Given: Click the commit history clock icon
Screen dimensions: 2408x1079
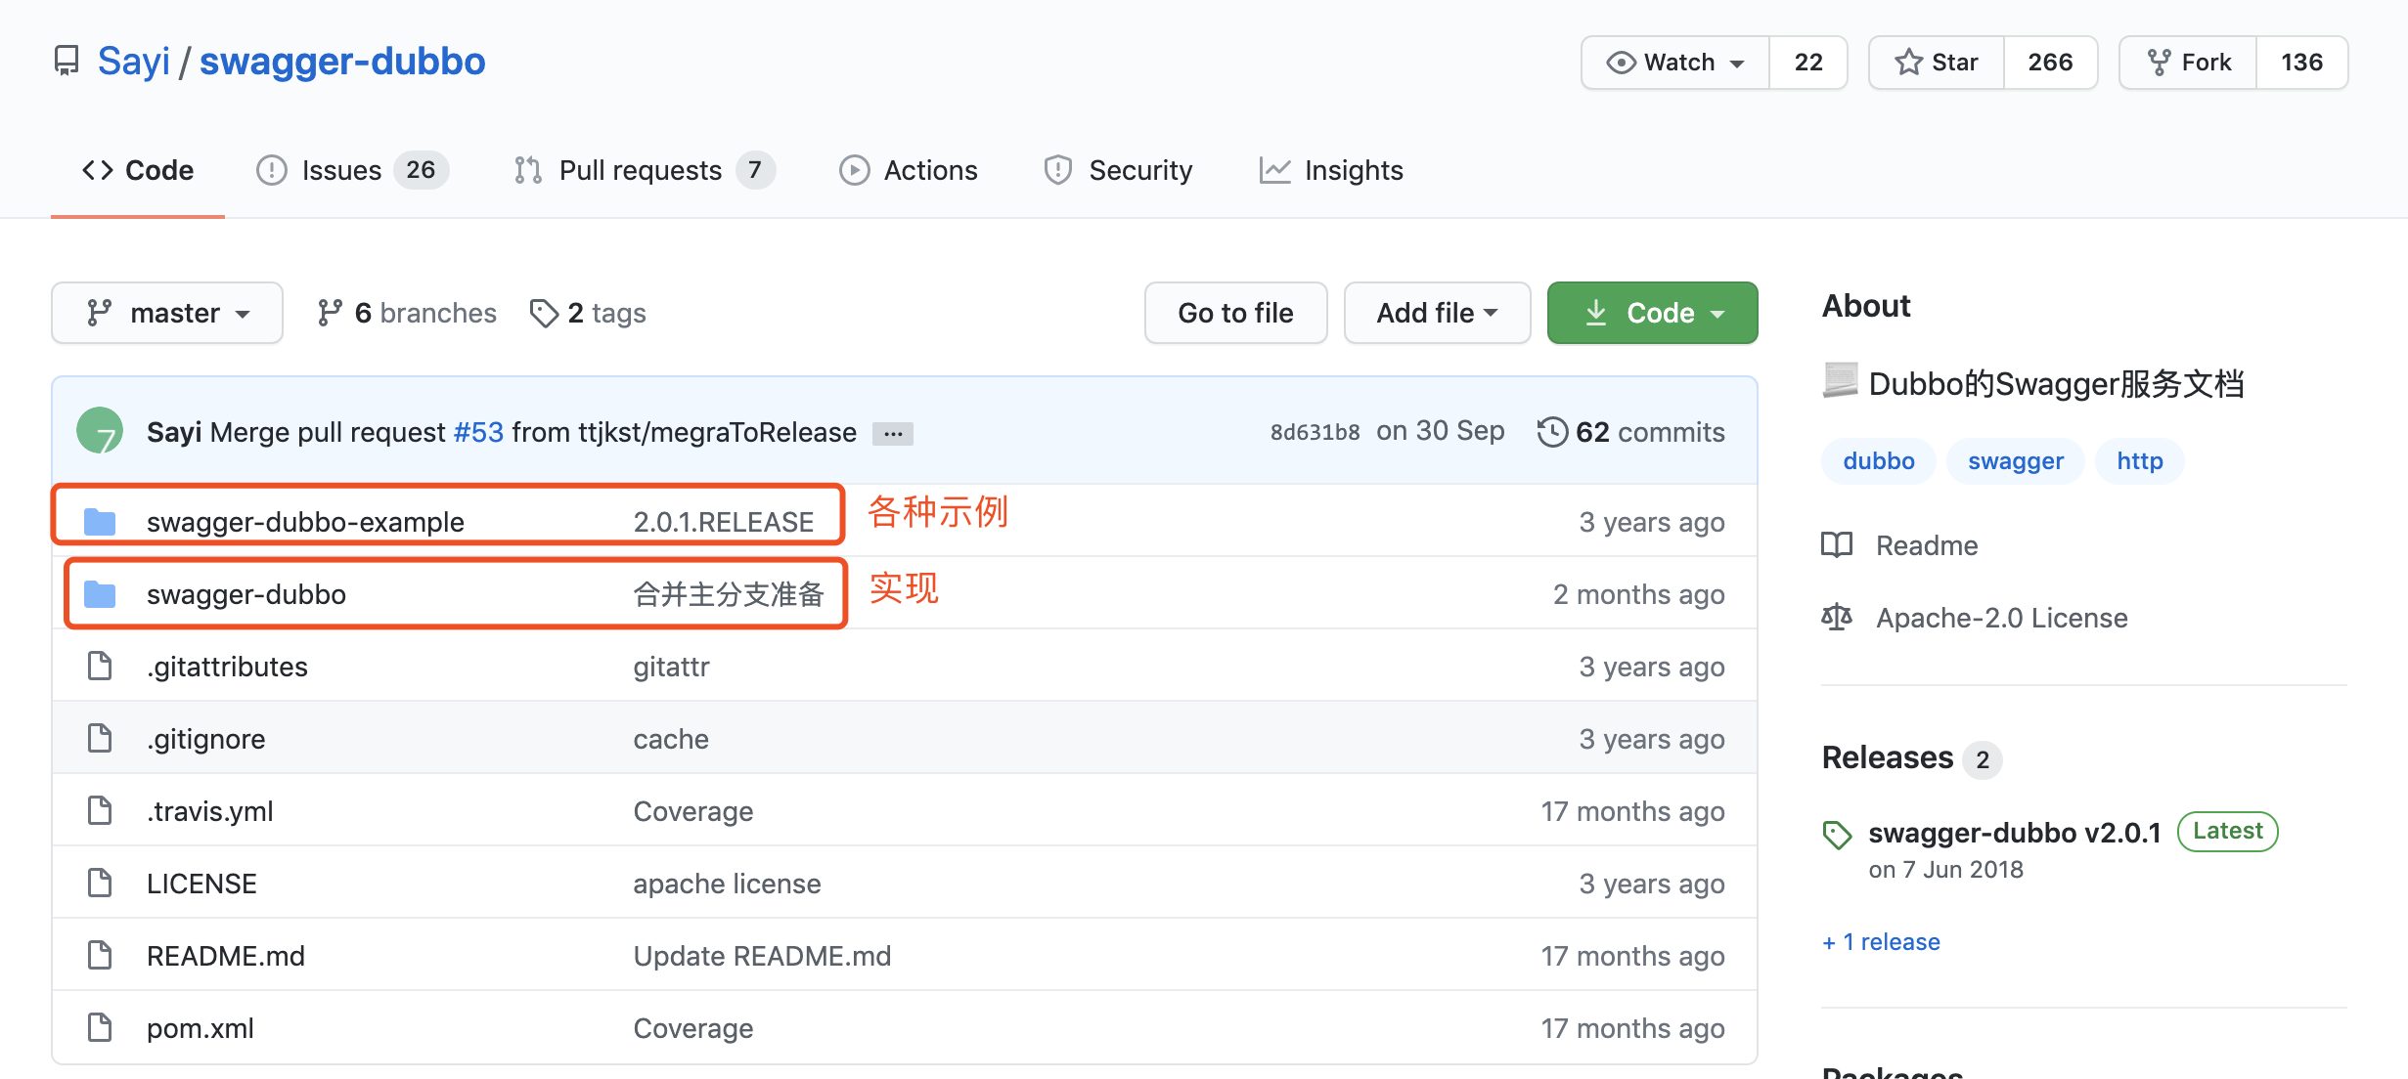Looking at the screenshot, I should click(x=1551, y=432).
